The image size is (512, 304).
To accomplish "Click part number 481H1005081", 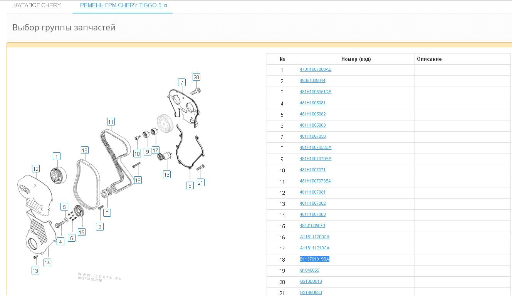I will [313, 103].
